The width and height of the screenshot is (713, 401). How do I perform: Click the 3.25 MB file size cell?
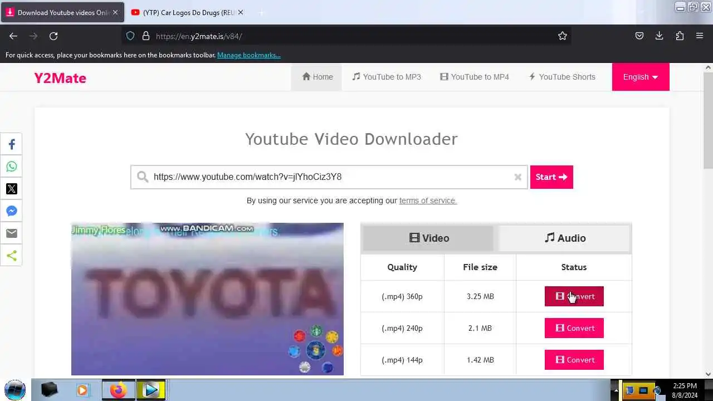[480, 296]
